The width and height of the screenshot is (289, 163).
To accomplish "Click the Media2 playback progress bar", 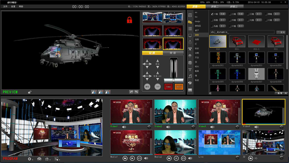I will click(x=176, y=154).
